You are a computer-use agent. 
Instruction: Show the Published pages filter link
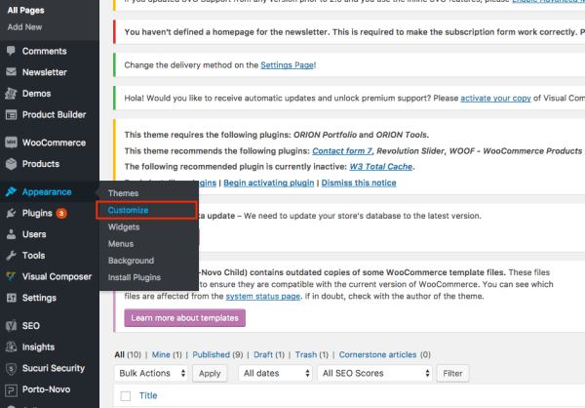point(211,354)
